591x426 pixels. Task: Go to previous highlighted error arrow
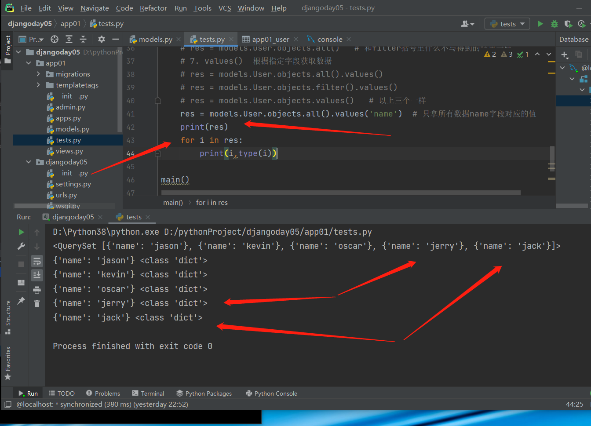tap(537, 54)
